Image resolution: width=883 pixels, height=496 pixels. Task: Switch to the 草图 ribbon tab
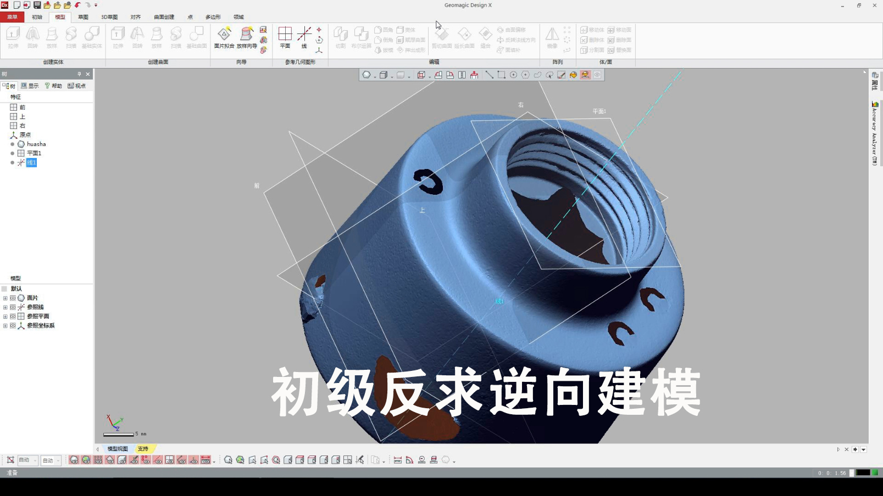tap(83, 17)
